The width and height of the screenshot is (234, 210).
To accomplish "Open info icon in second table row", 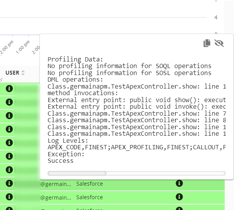I will point(9,102).
